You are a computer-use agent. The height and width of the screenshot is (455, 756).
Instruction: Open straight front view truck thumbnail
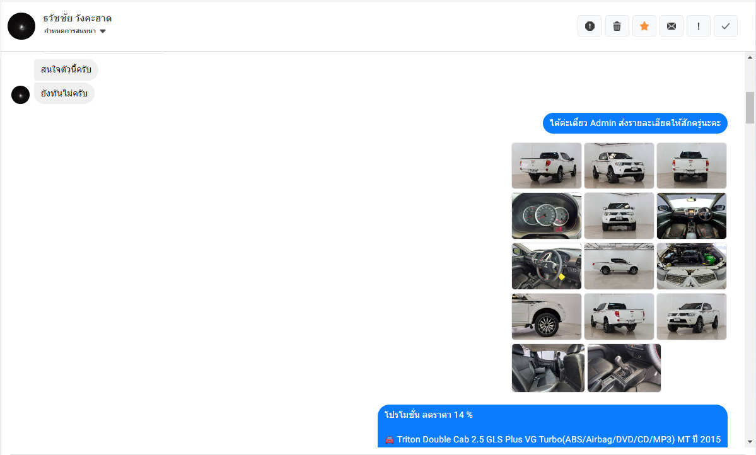[x=619, y=216]
